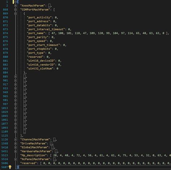Click the collapsed ellipsis box after HardwareMachParam

coord(56,151)
